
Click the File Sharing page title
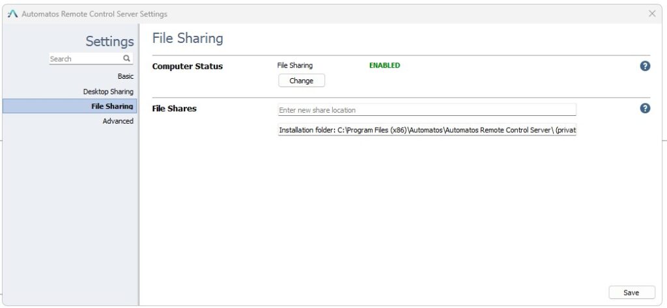[x=188, y=38]
